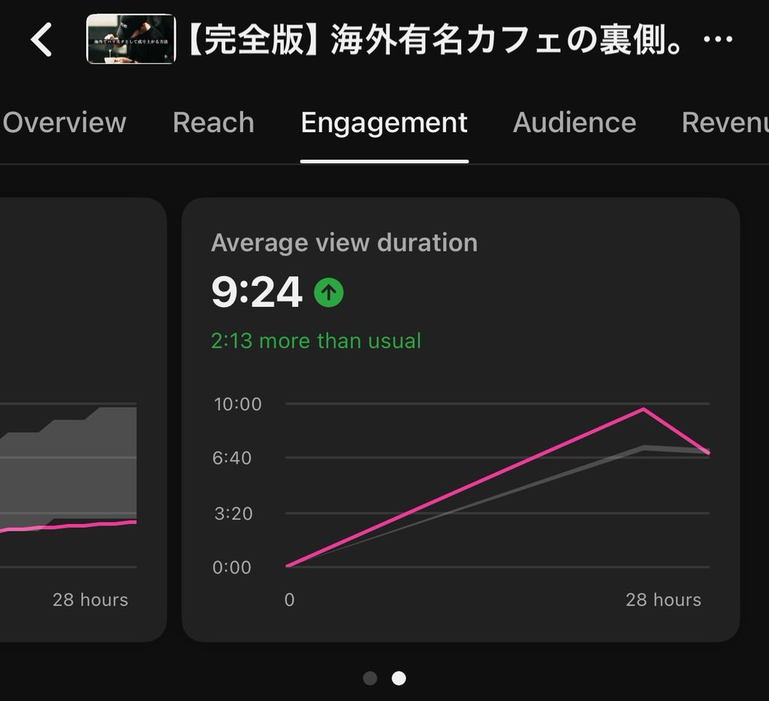Tap the active second page dot
This screenshot has width=769, height=701.
tap(399, 678)
